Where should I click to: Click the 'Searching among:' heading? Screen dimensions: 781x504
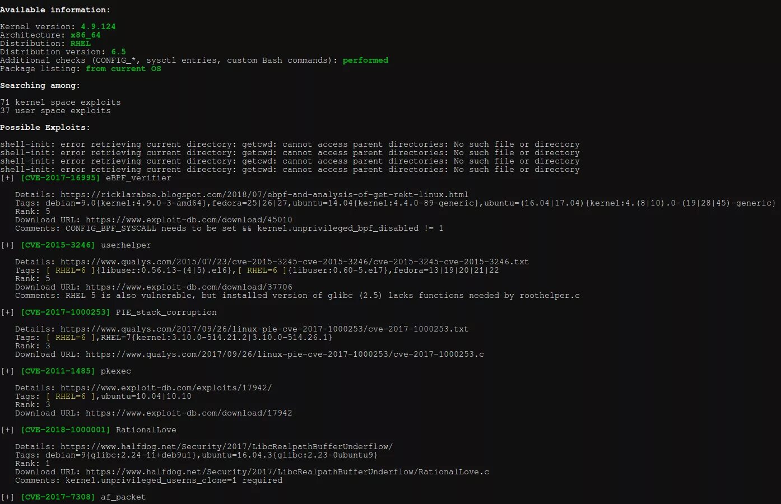pos(40,85)
